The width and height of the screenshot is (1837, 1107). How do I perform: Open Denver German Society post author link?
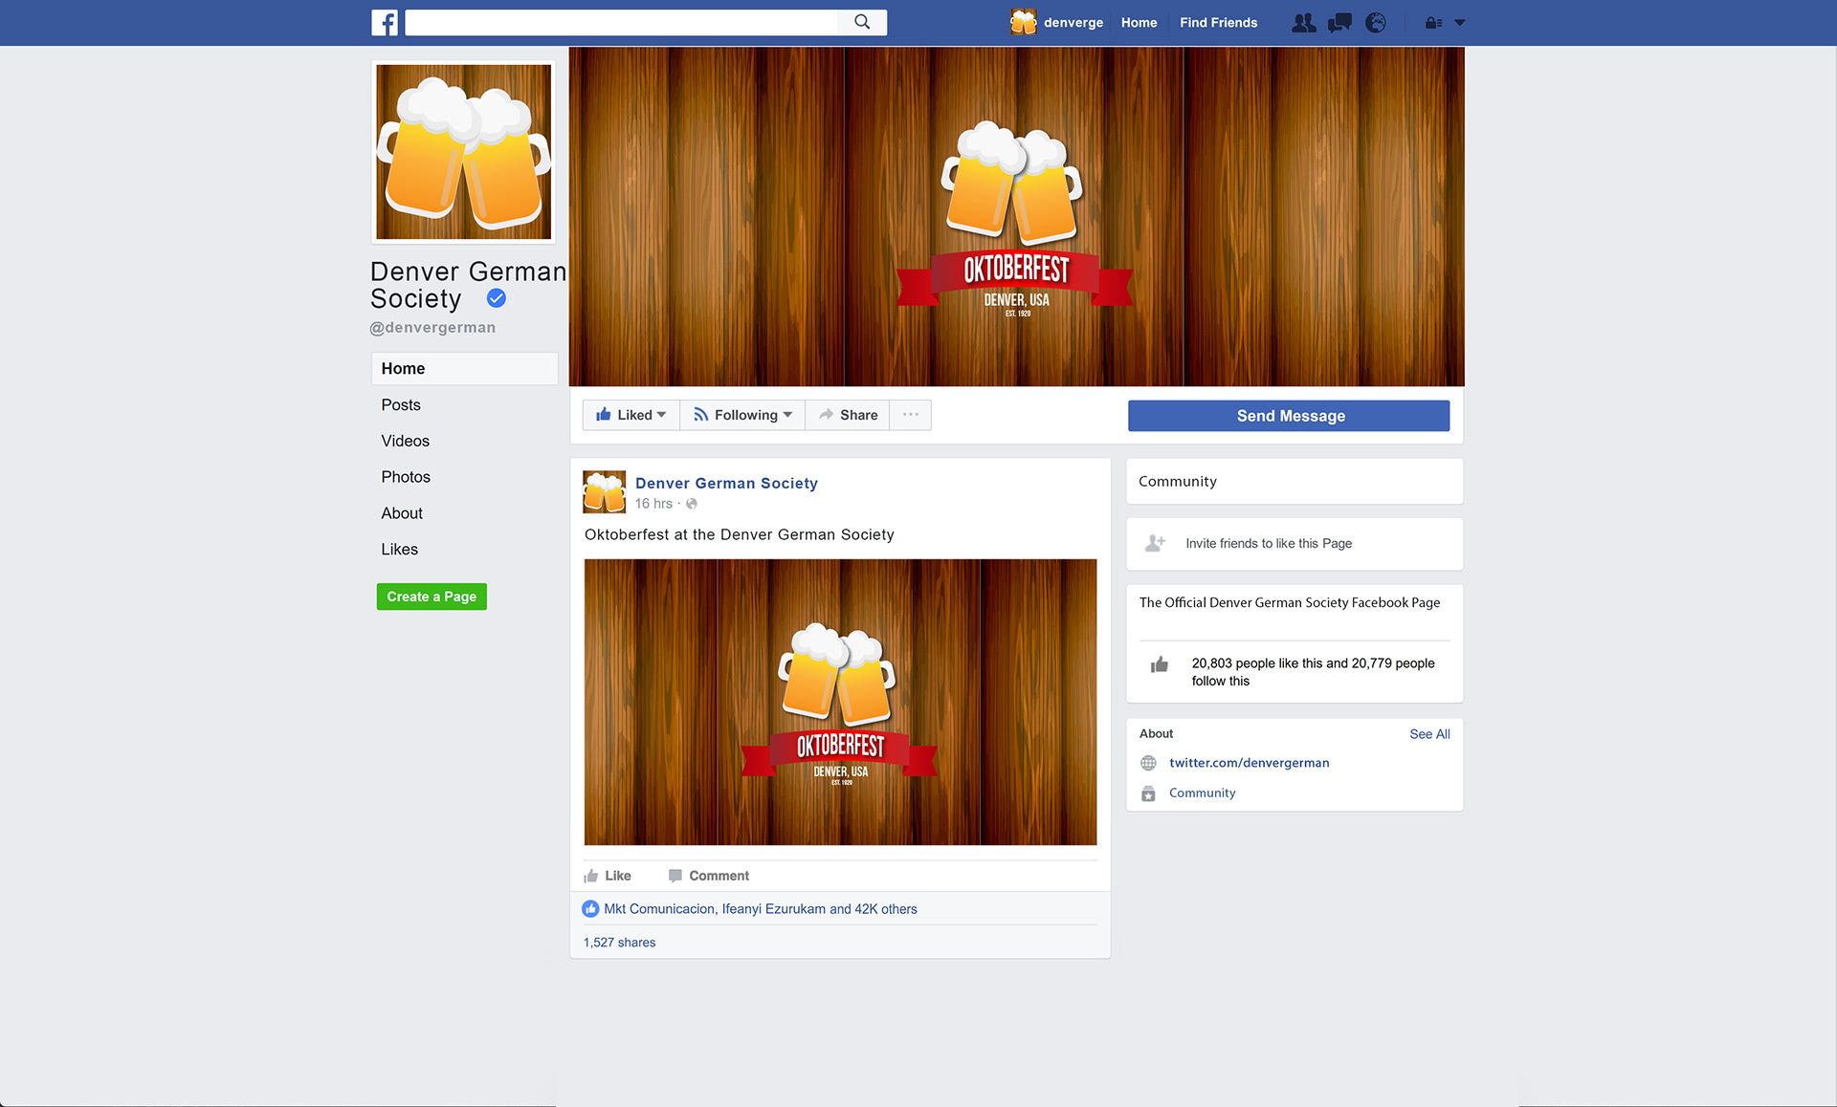click(x=727, y=484)
